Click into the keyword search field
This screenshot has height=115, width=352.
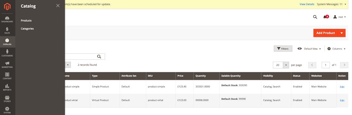tap(85, 57)
